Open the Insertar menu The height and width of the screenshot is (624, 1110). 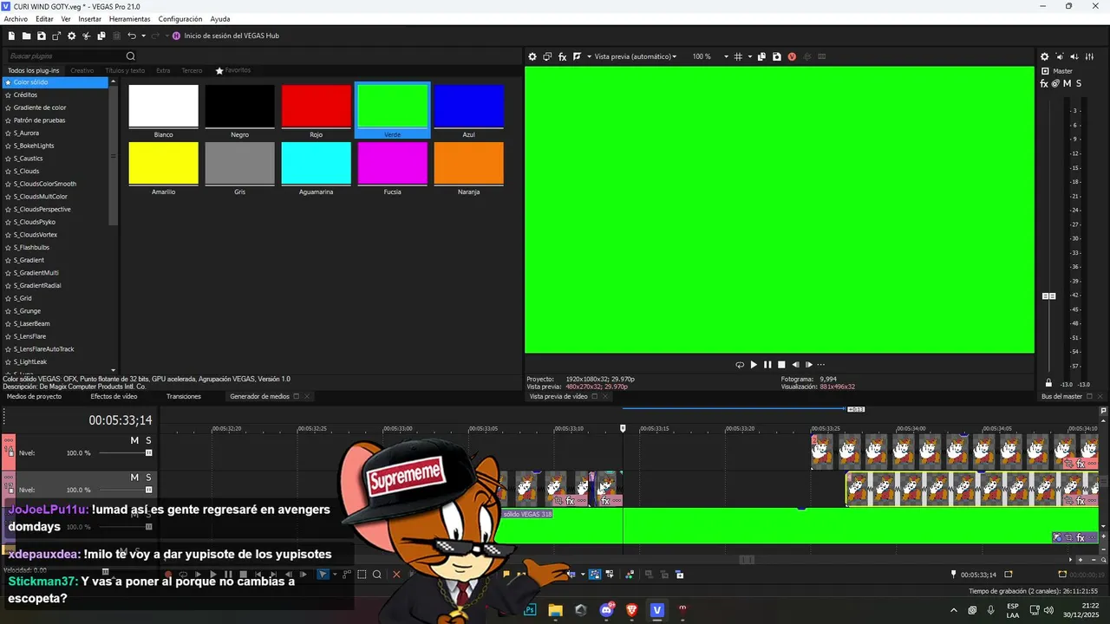coord(89,18)
